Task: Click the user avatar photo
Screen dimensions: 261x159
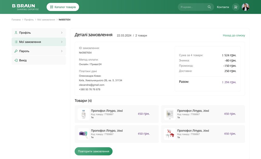Action: pos(245,7)
